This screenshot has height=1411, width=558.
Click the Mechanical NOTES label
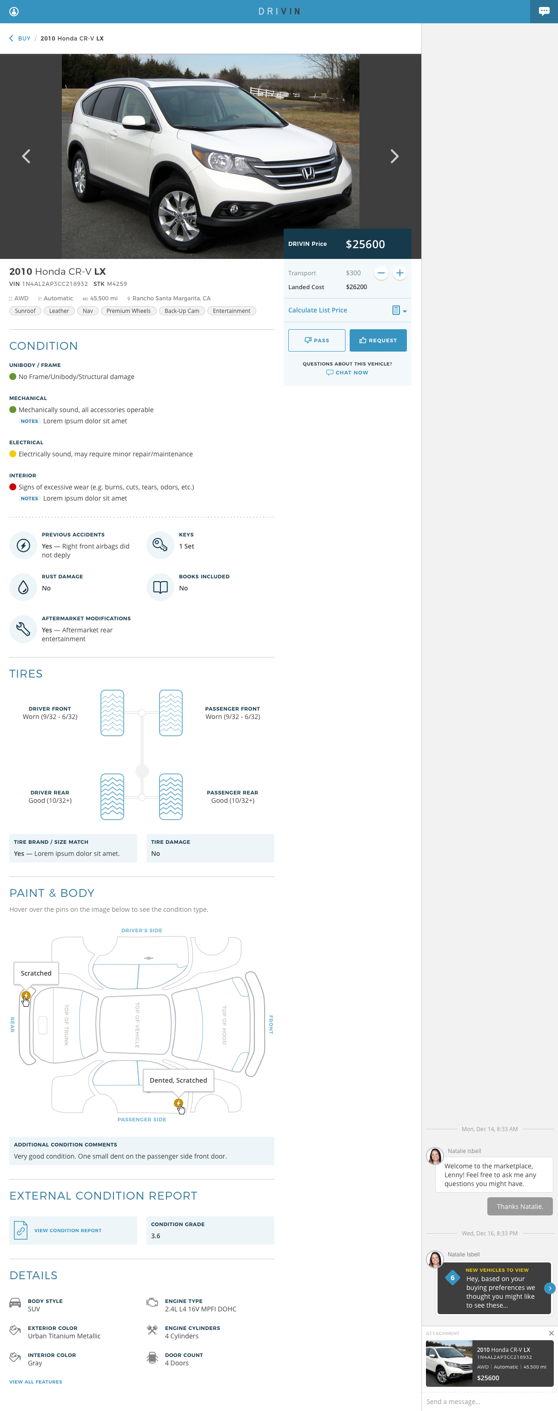(x=30, y=421)
